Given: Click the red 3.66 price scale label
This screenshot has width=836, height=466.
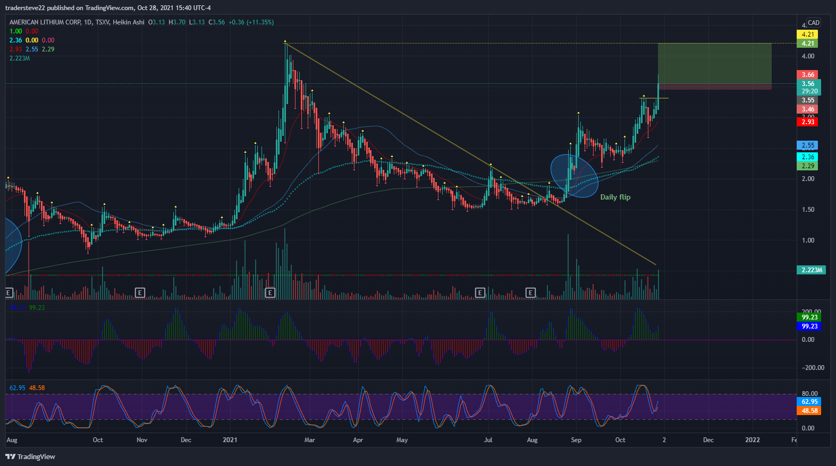Looking at the screenshot, I should [808, 75].
